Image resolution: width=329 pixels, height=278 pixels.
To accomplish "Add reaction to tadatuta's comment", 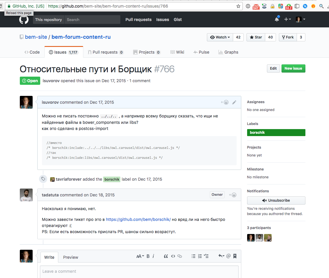I will (233, 195).
